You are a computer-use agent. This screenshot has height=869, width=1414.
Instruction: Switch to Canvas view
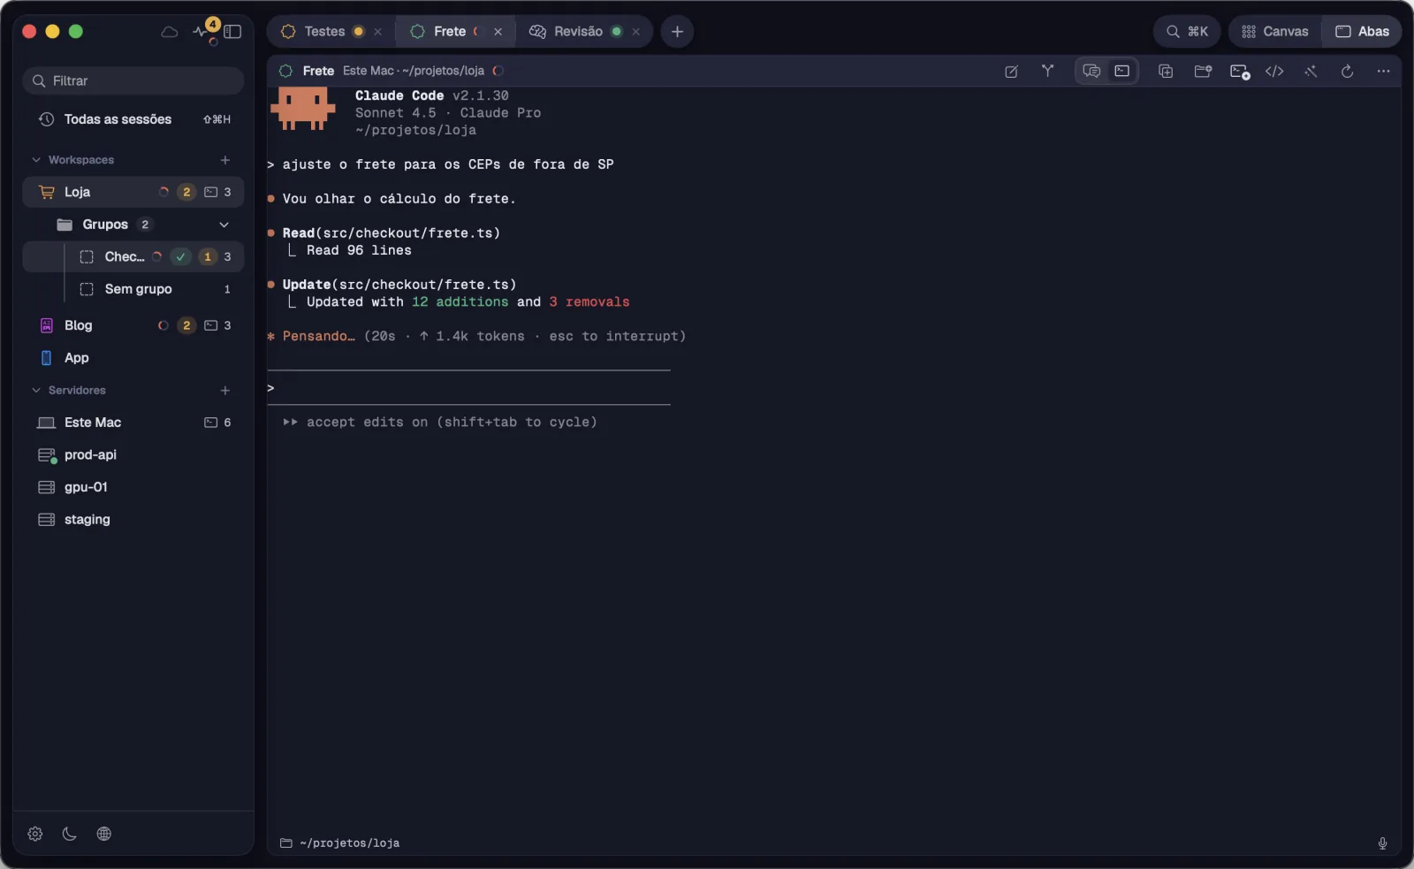(x=1274, y=32)
